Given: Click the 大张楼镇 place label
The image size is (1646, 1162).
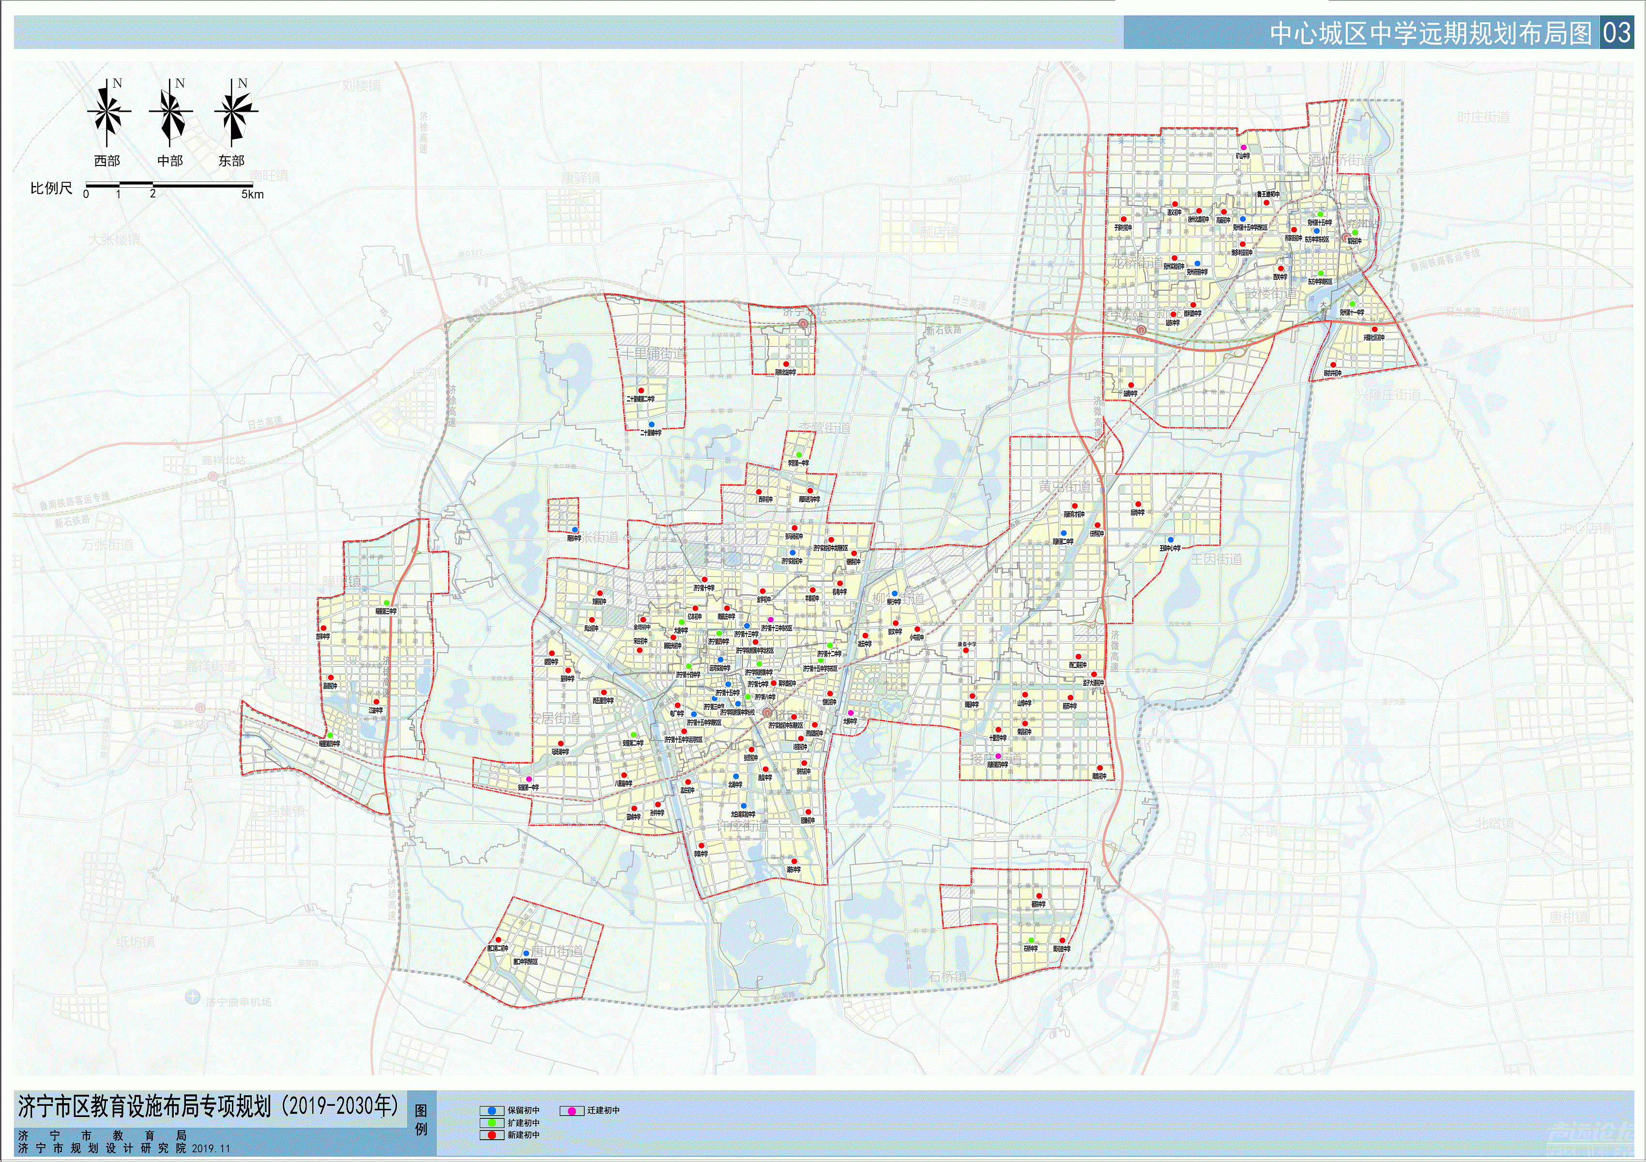Looking at the screenshot, I should pos(115,239).
